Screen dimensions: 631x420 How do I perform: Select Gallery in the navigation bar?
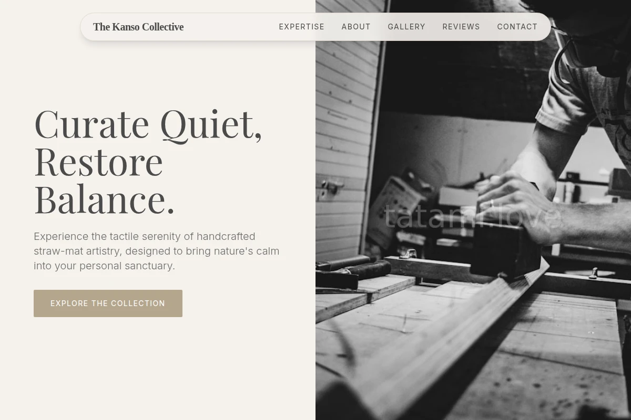pos(406,27)
